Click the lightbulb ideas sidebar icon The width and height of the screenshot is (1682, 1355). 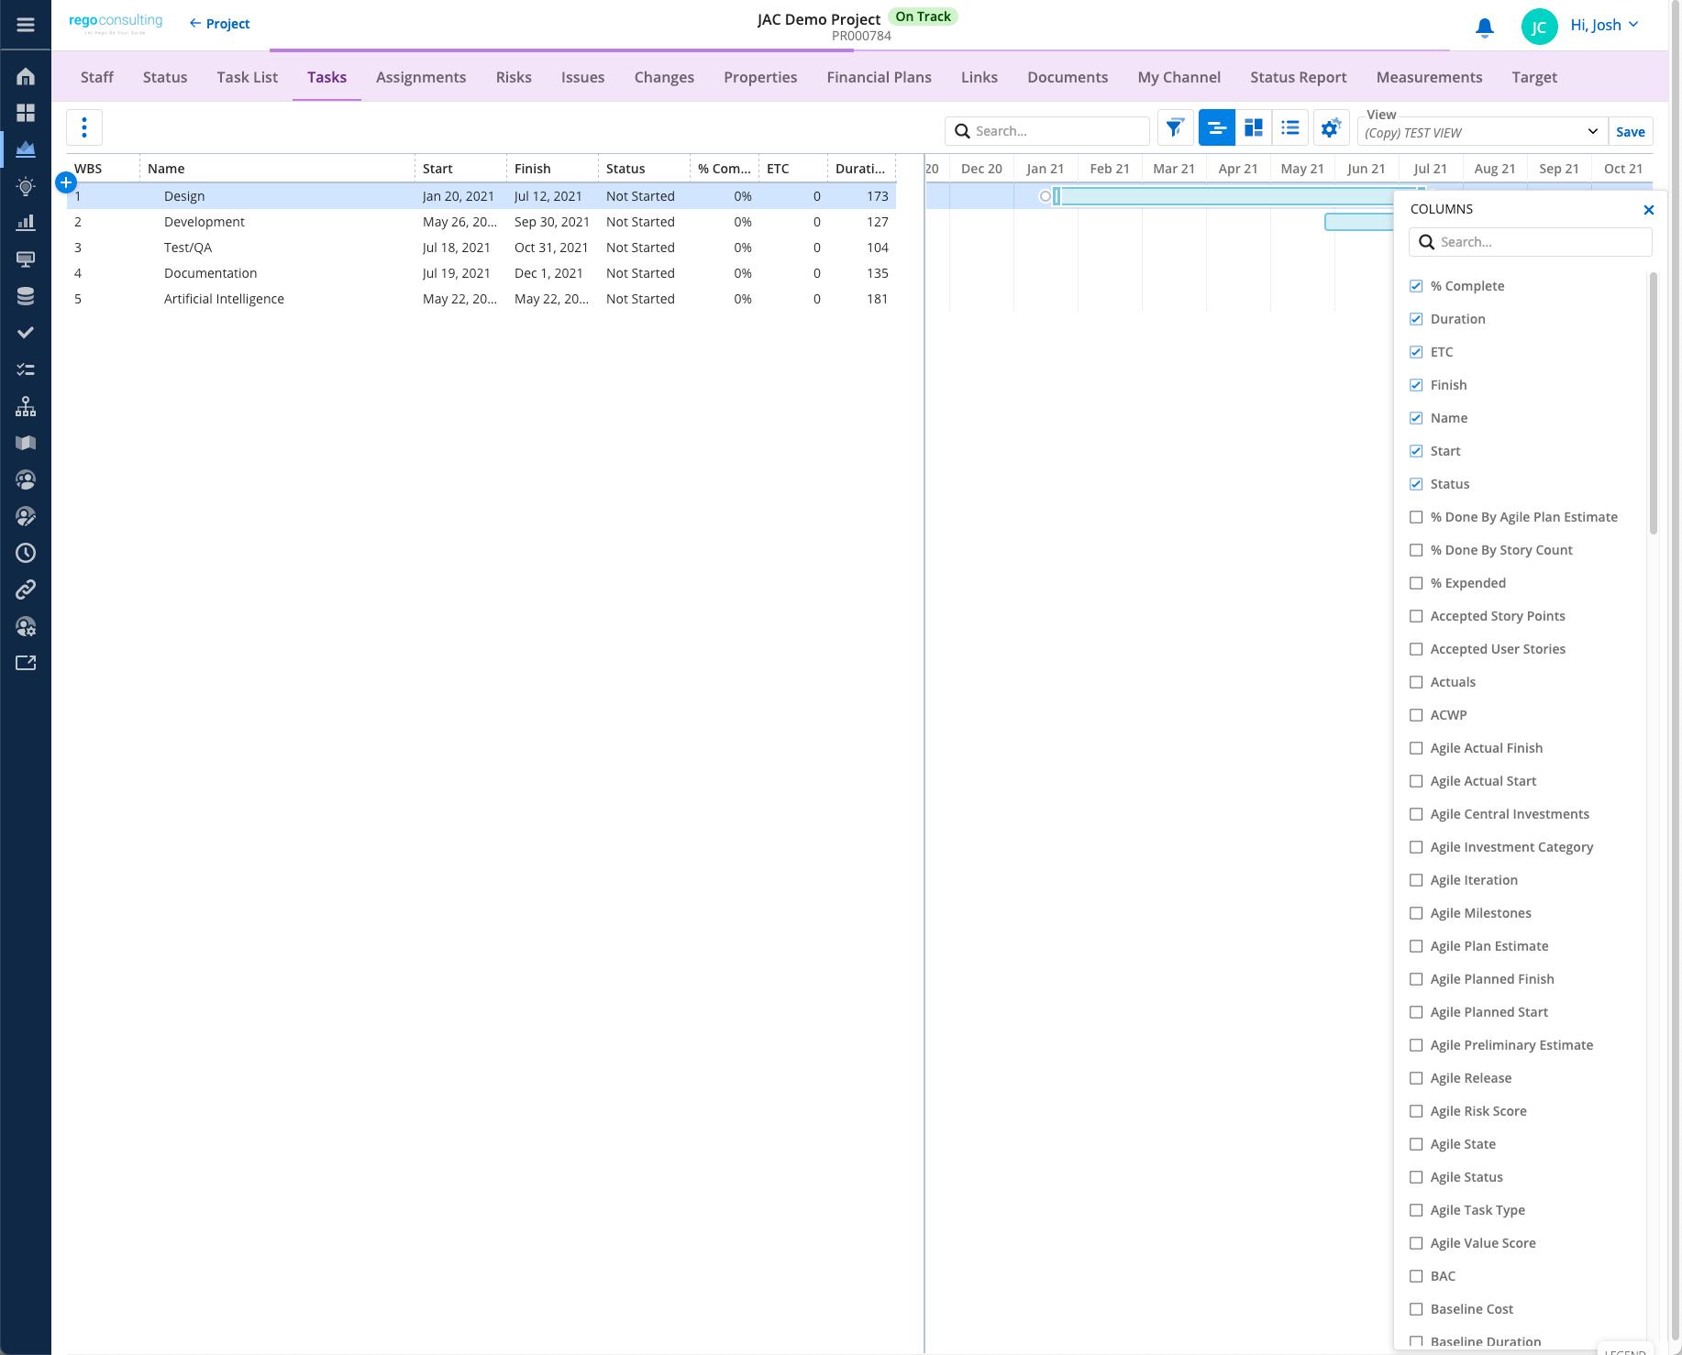coord(26,186)
